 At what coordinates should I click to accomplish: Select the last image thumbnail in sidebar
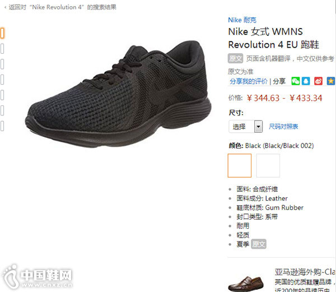point(2,126)
